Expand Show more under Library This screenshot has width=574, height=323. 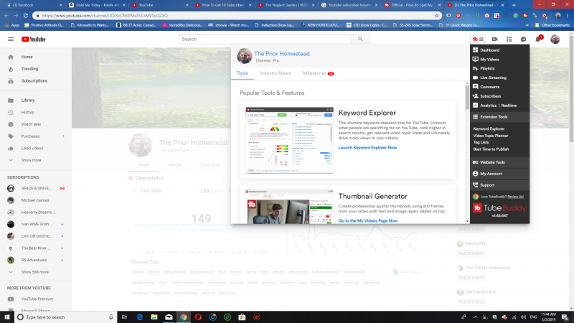31,160
